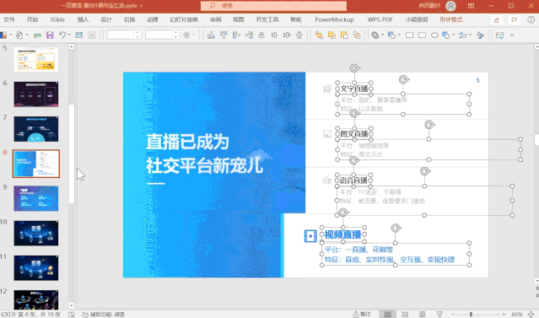
Task: Click the thumbnail pane scroll up arrow
Action: 72,46
